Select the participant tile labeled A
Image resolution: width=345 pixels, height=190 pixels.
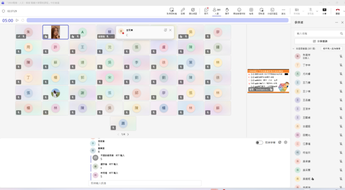coord(82,32)
